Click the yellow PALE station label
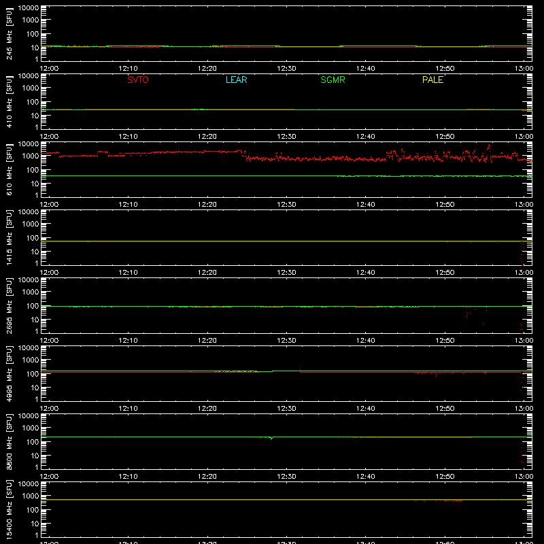Viewport: 544px width, 544px height. coord(432,80)
